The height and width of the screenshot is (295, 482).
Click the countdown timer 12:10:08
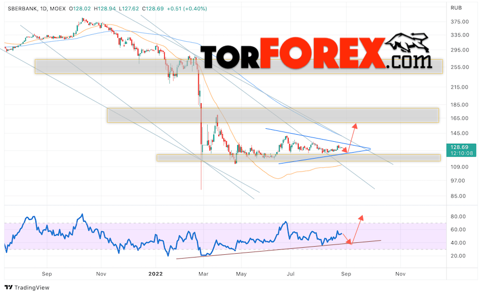[x=461, y=153]
